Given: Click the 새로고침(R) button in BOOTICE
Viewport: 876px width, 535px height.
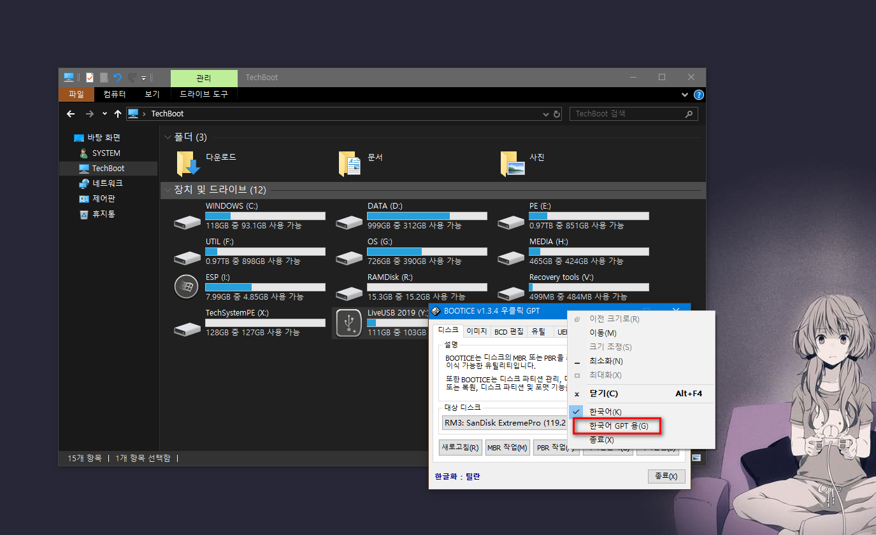Looking at the screenshot, I should [461, 448].
